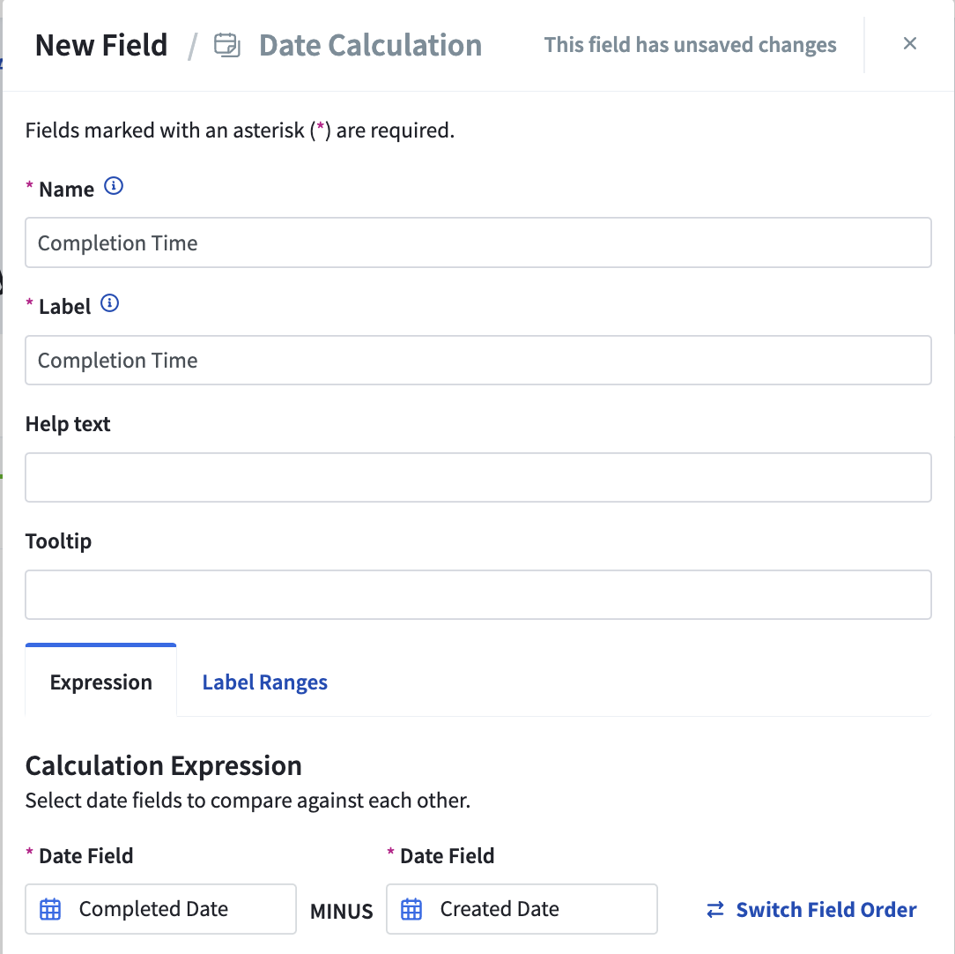Open the Completed Date field selector
The height and width of the screenshot is (954, 955).
161,909
